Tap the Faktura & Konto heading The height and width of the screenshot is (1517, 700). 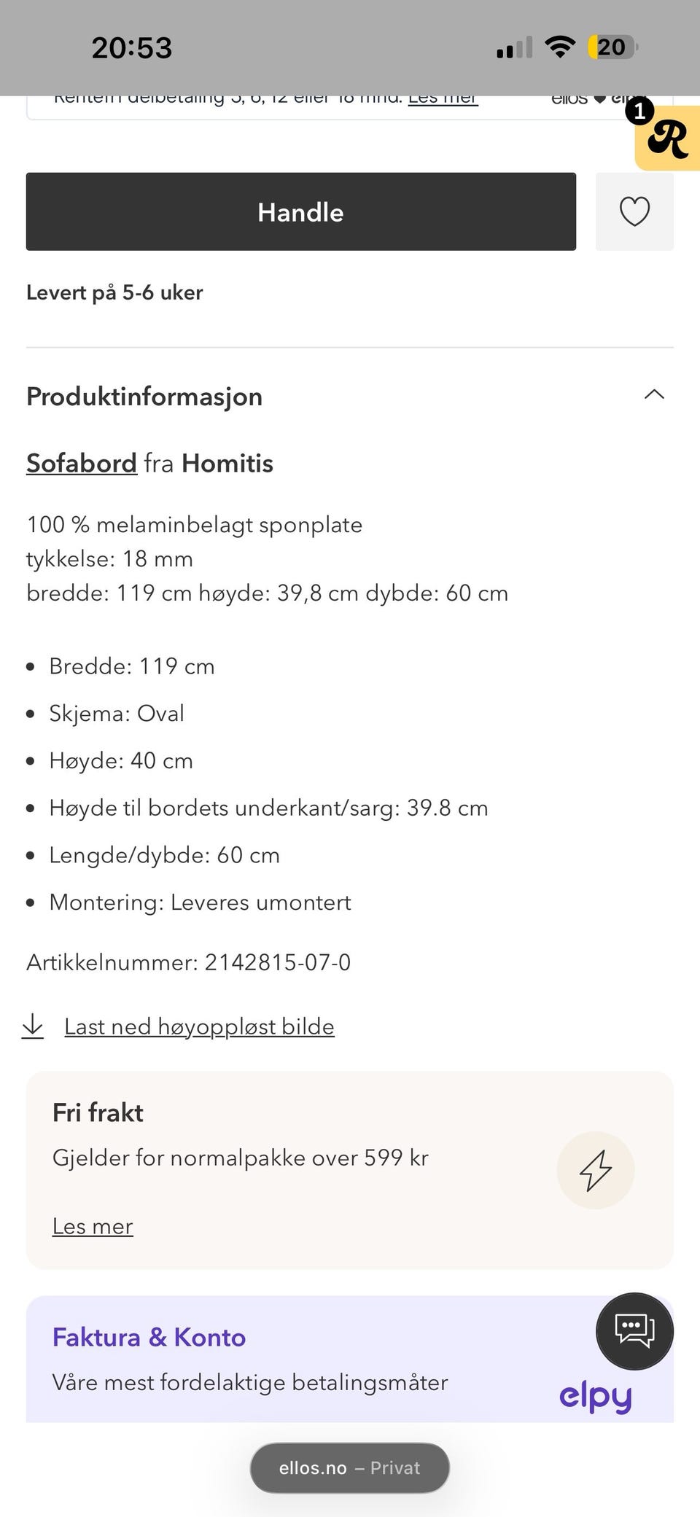(149, 1337)
